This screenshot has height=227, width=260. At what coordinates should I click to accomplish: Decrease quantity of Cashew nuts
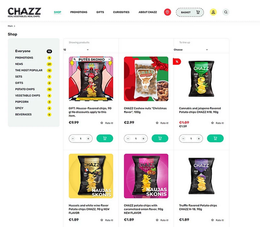click(x=128, y=139)
